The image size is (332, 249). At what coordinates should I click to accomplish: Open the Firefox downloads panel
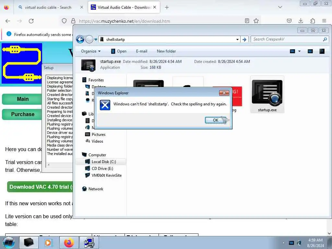(301, 21)
